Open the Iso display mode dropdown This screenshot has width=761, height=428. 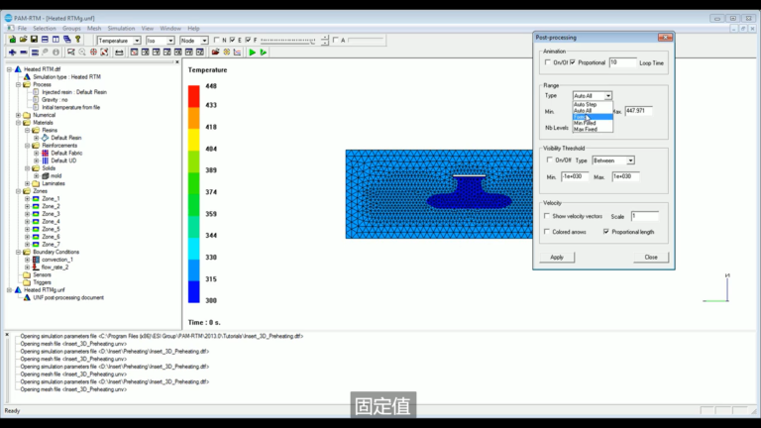point(161,41)
